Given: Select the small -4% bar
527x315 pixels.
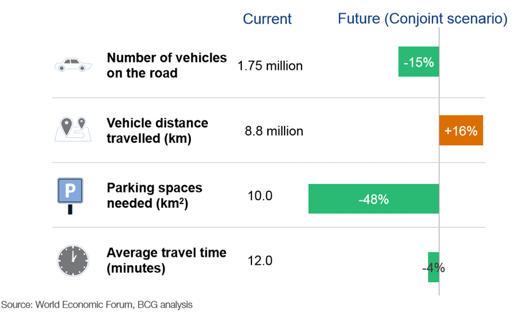Looking at the screenshot, I should point(433,267).
